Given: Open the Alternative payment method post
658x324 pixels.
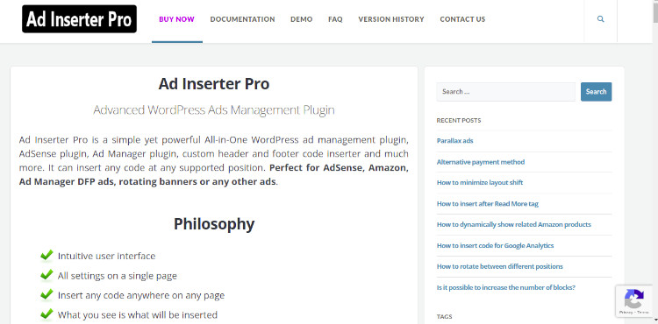Looking at the screenshot, I should click(x=481, y=162).
